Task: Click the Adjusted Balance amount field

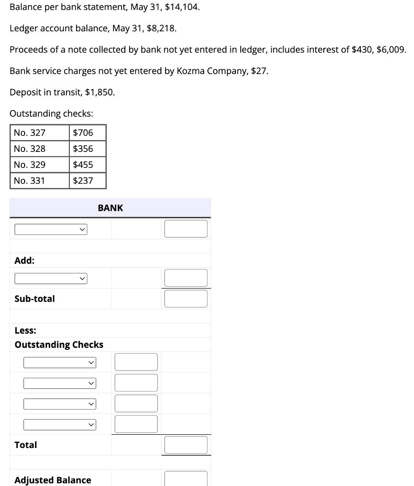Action: [x=186, y=480]
